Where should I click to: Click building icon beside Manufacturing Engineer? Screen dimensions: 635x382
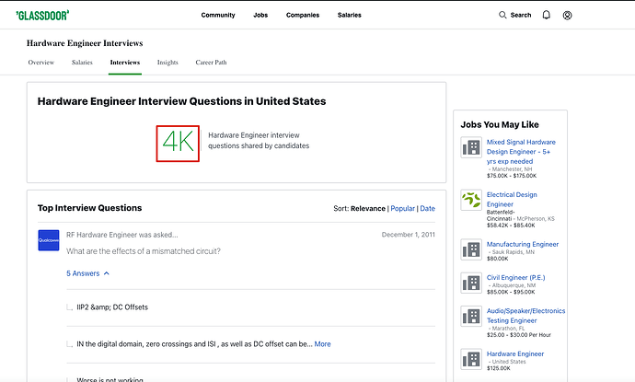coord(471,249)
